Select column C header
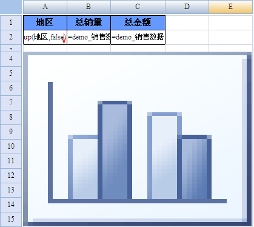 coord(138,7)
